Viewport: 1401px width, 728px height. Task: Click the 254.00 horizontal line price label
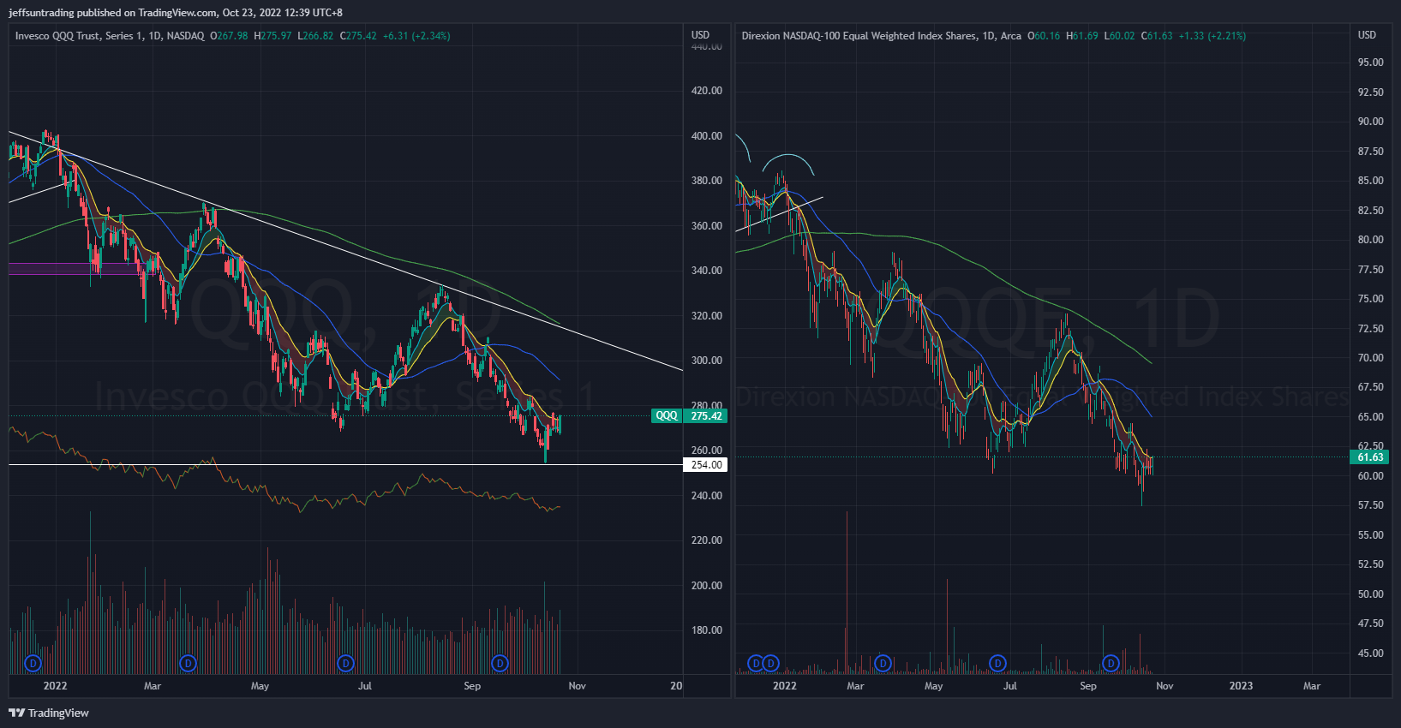tap(707, 465)
